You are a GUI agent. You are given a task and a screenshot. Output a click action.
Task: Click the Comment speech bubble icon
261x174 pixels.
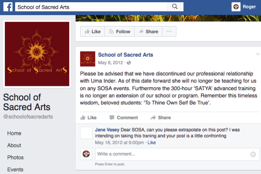coord(112,118)
